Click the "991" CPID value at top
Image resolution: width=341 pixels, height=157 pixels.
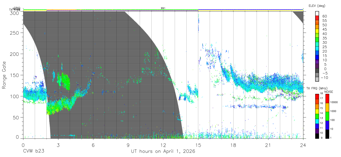pos(163,8)
